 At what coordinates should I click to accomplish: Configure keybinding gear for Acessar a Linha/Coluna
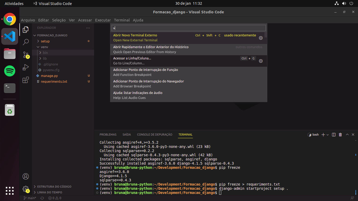tap(261, 61)
